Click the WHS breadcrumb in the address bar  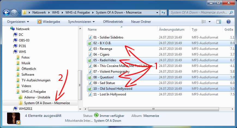55,12
